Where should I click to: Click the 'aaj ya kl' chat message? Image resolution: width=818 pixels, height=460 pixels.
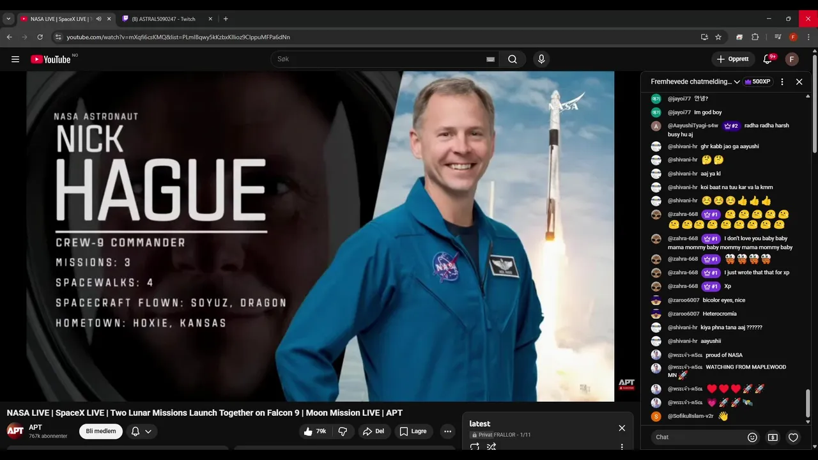click(x=711, y=174)
